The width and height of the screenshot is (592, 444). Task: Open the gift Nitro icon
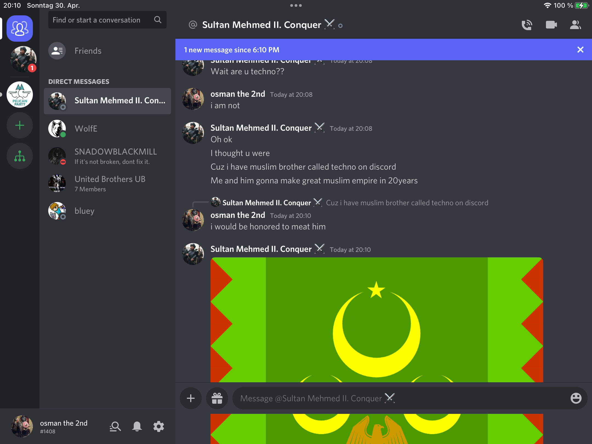[217, 398]
